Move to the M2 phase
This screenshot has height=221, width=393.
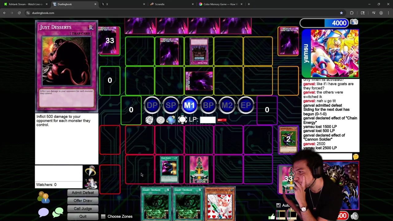pos(227,106)
